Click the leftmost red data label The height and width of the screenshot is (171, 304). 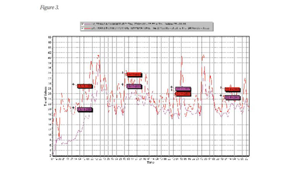click(85, 86)
